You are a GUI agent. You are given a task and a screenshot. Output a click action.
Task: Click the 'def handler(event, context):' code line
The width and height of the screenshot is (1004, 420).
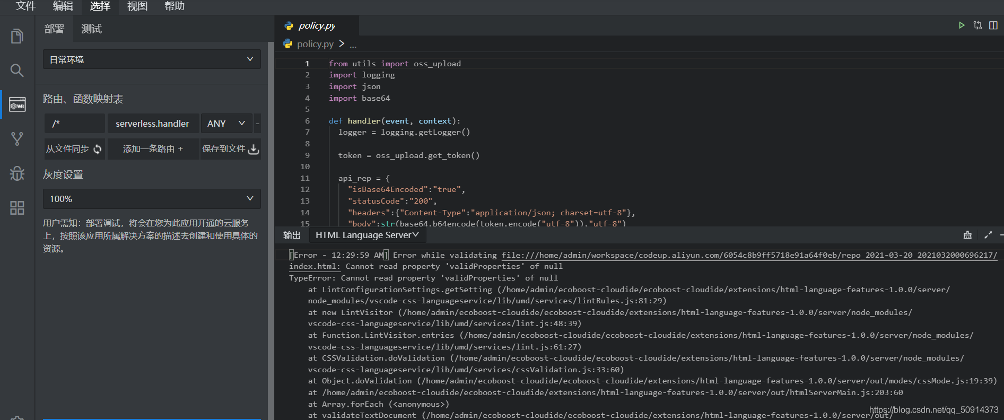pyautogui.click(x=395, y=121)
